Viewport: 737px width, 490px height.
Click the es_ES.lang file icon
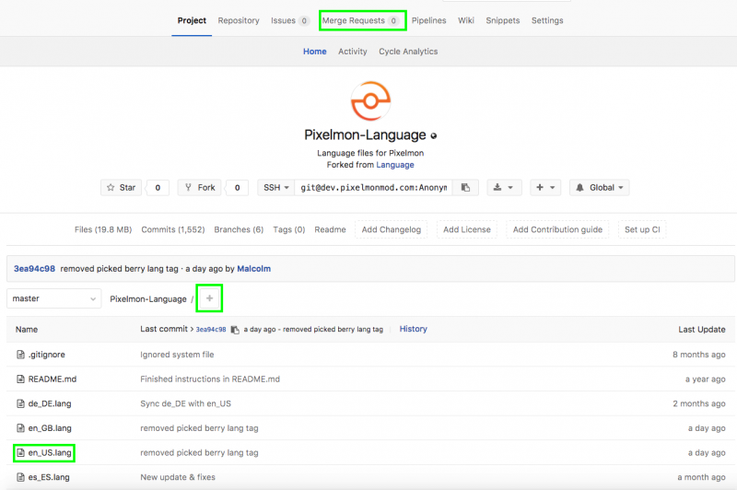tap(20, 477)
